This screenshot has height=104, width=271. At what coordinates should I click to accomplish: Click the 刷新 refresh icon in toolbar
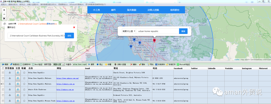tap(5, 64)
